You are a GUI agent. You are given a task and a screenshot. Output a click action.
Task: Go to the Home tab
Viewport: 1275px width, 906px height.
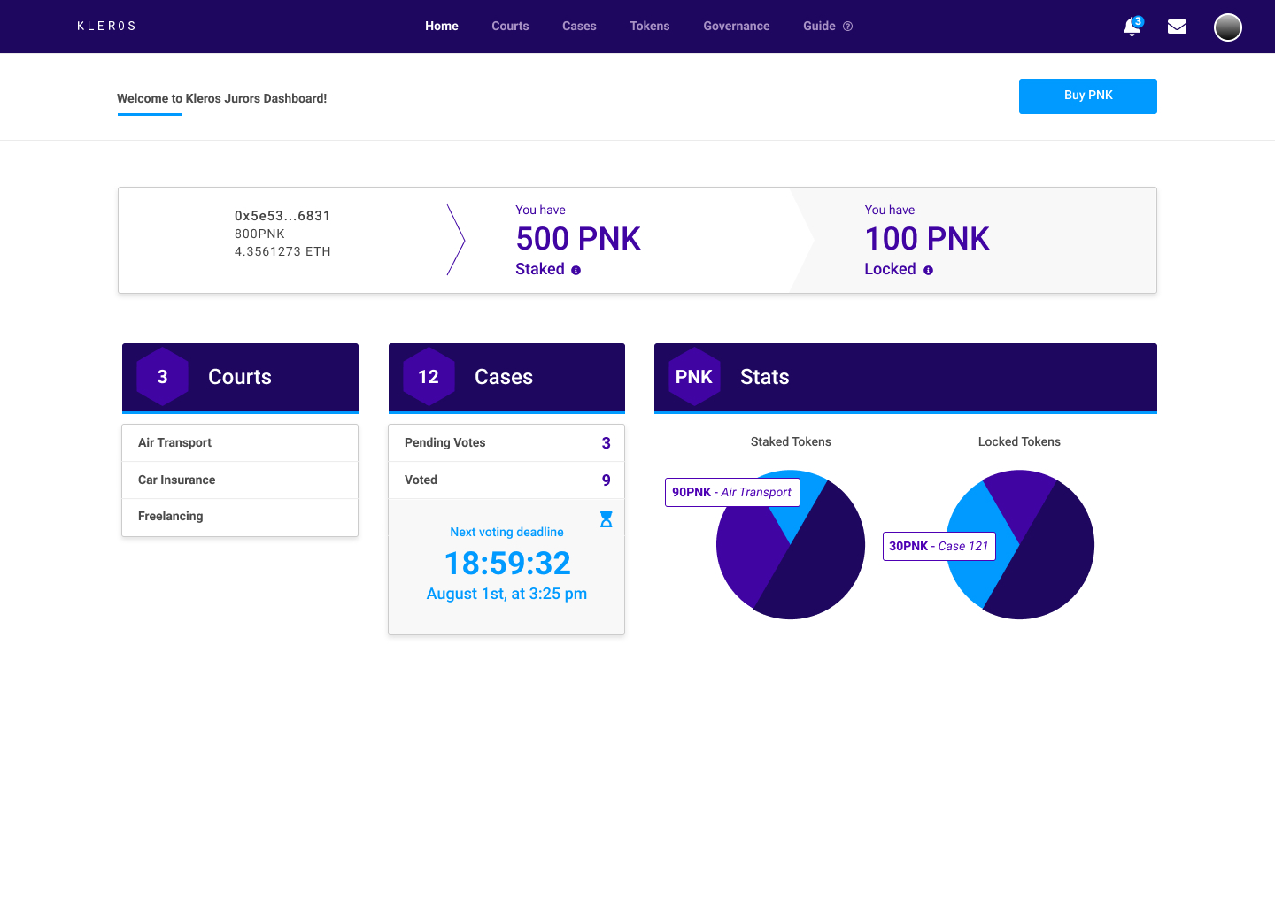coord(442,27)
